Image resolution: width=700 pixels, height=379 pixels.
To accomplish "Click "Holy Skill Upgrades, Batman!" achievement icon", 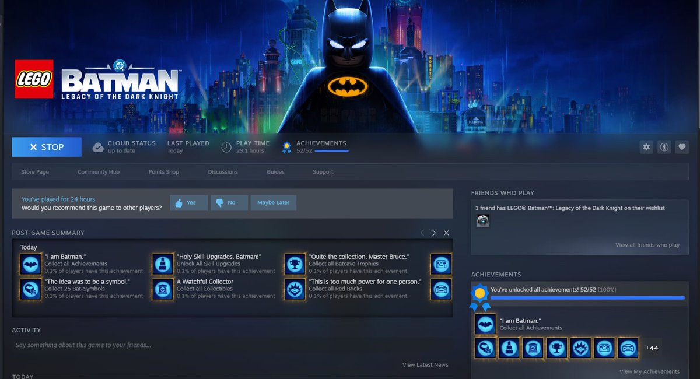I will (x=162, y=264).
